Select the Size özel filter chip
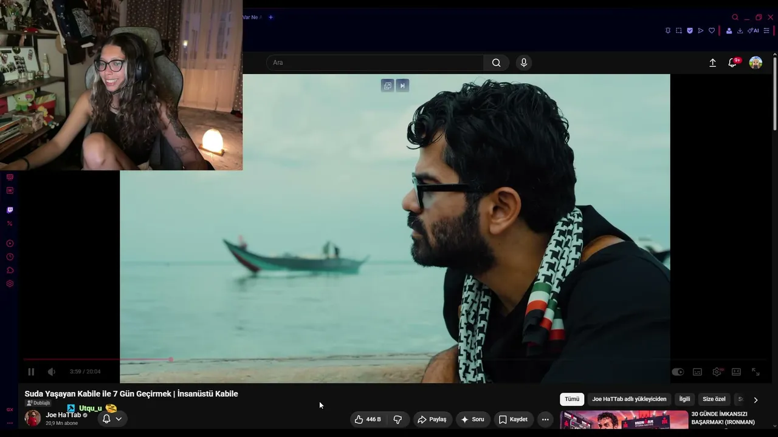 click(x=714, y=399)
